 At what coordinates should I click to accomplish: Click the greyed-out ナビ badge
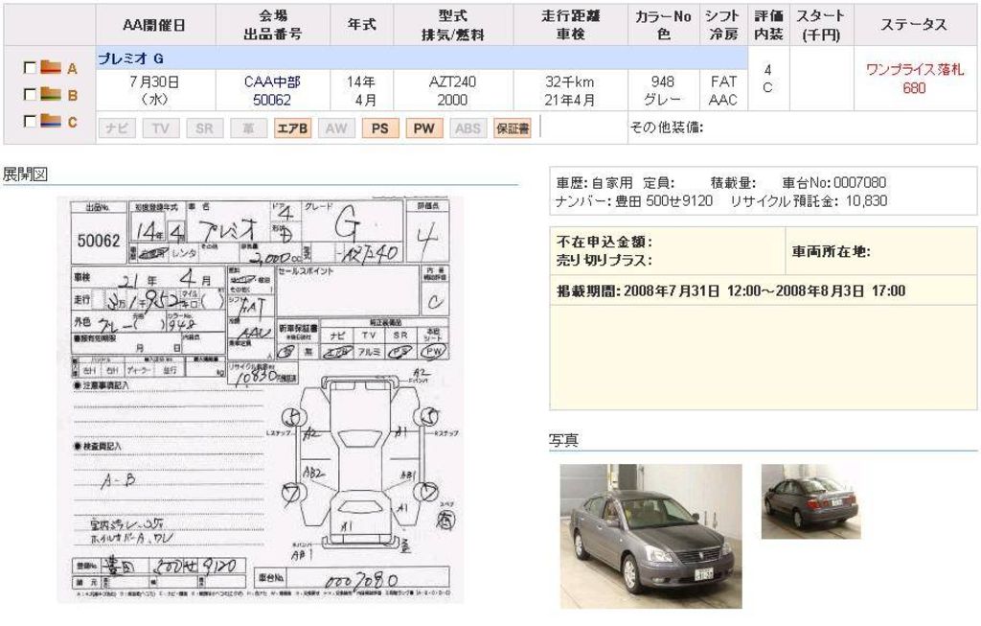[117, 128]
